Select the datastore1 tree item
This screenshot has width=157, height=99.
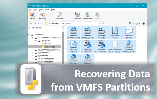pos(44,41)
